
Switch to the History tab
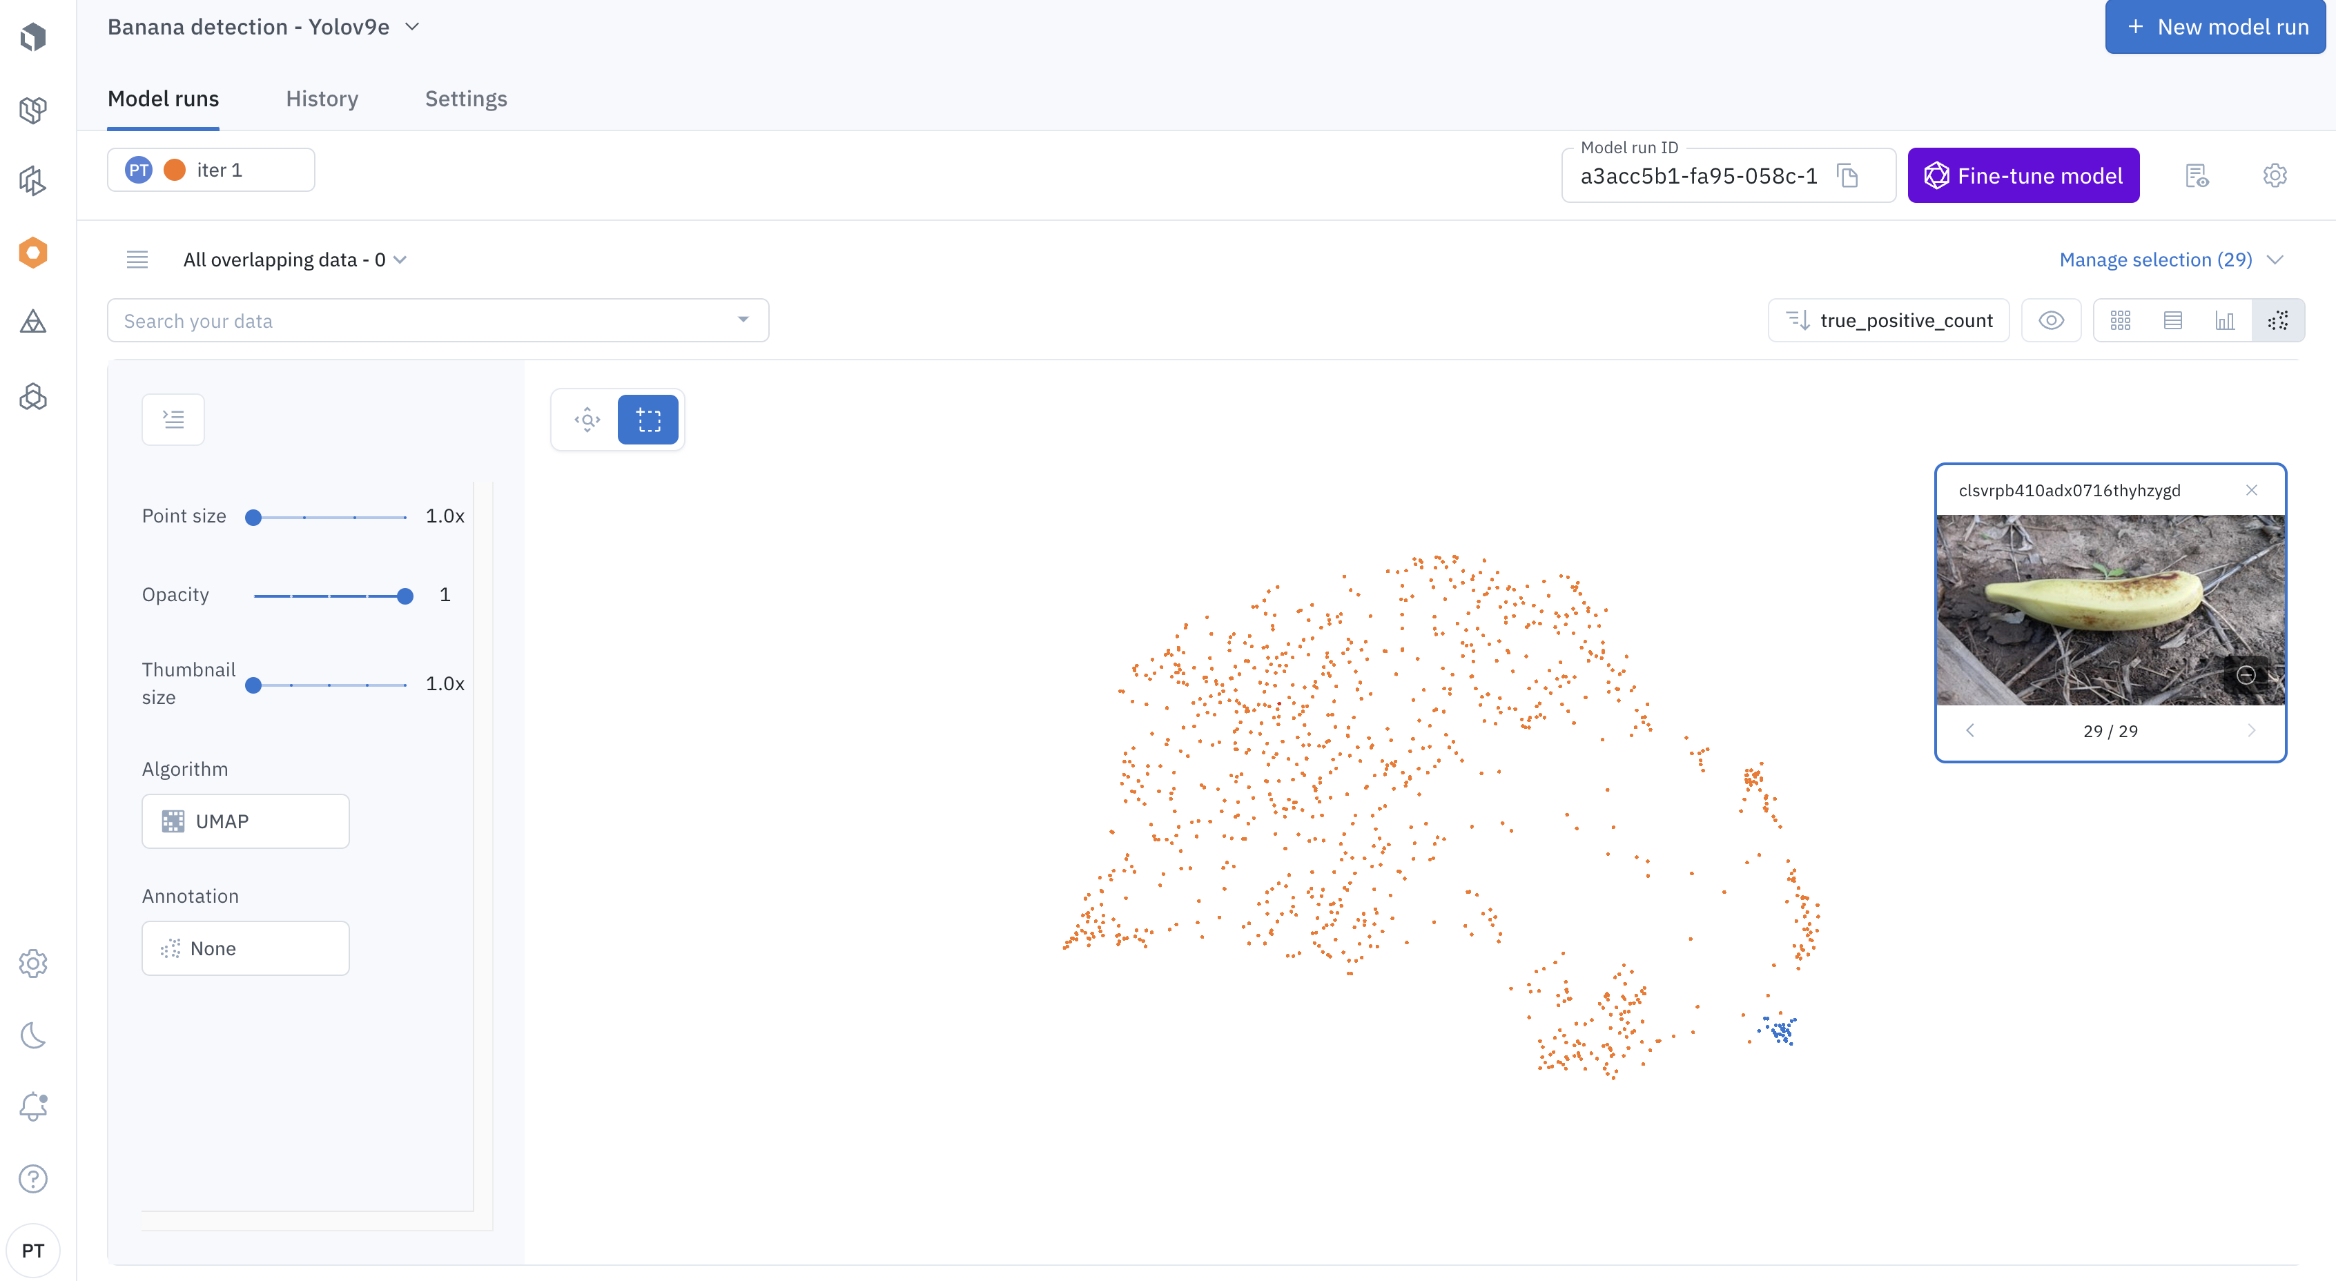[322, 98]
